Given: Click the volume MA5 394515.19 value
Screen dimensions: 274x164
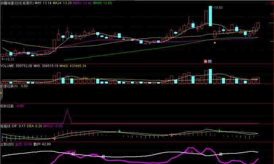Looking at the screenshot, I should pos(46,66).
